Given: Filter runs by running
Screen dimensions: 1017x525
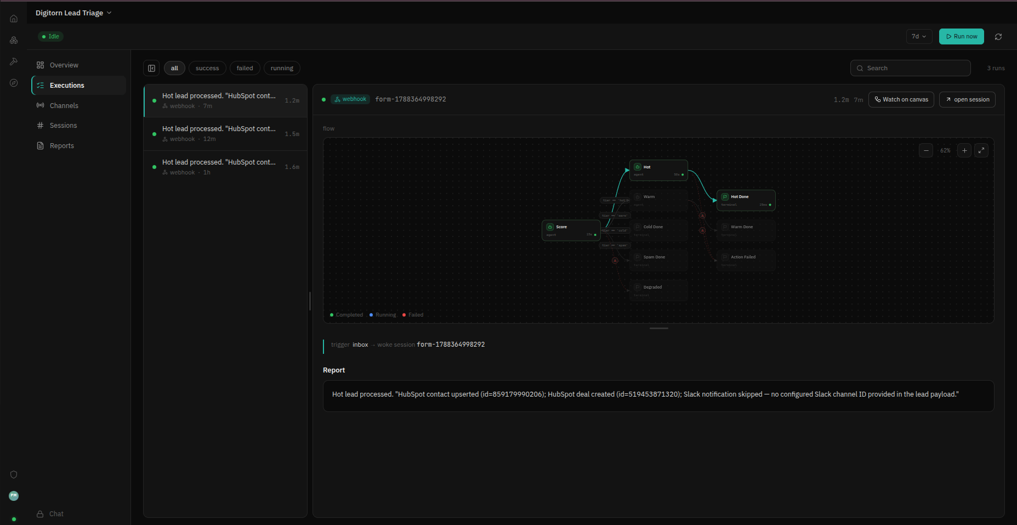Looking at the screenshot, I should [282, 68].
